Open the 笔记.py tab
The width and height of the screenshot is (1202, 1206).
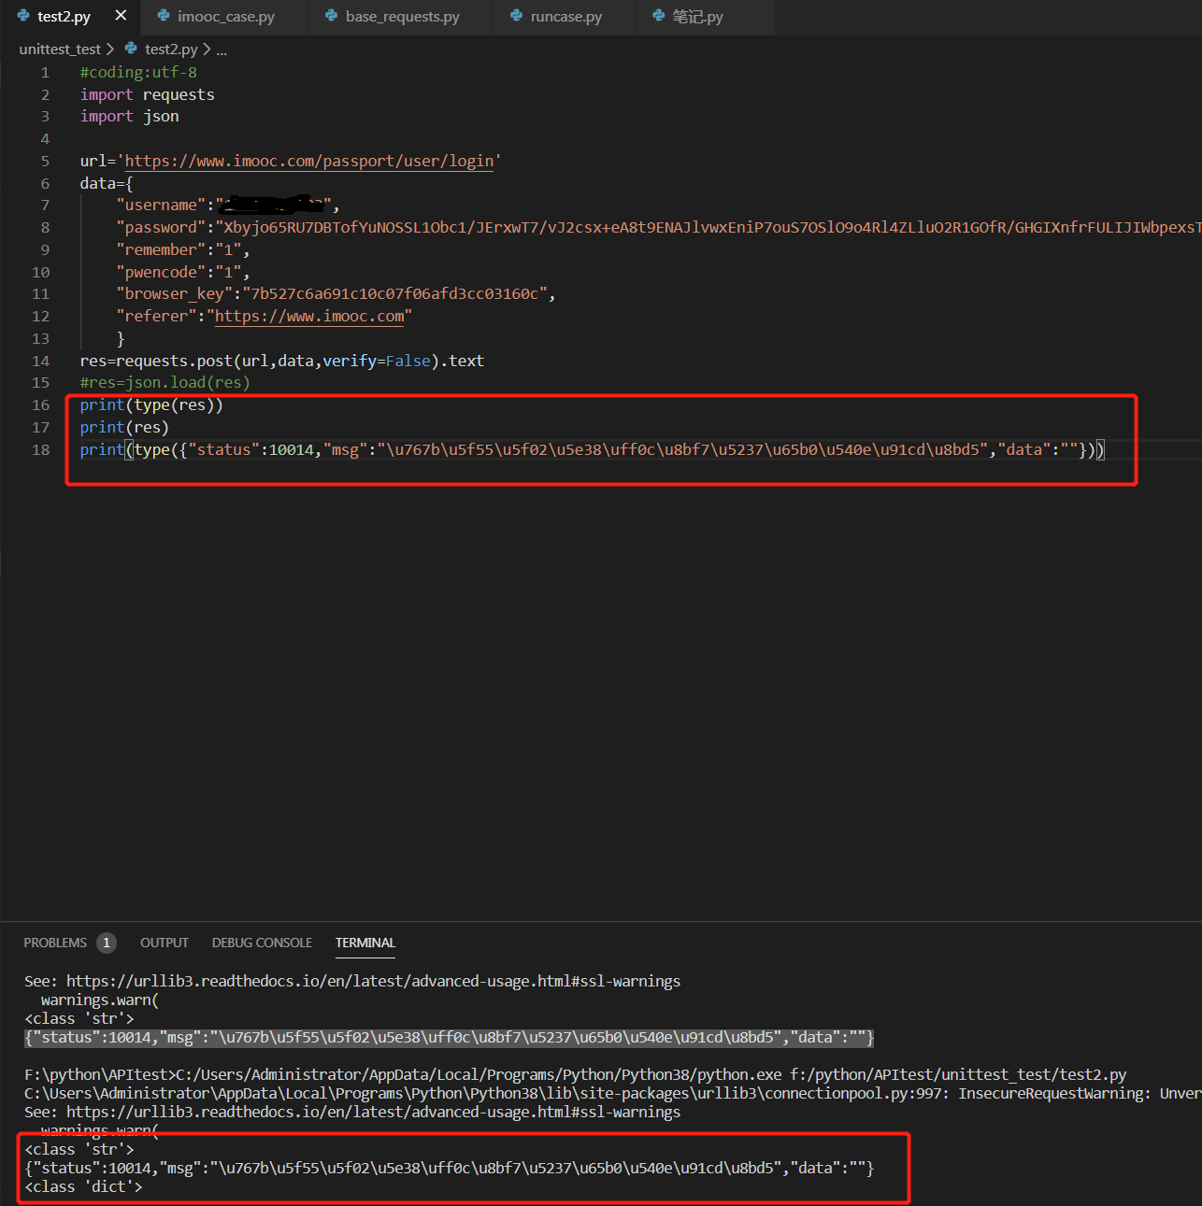697,17
